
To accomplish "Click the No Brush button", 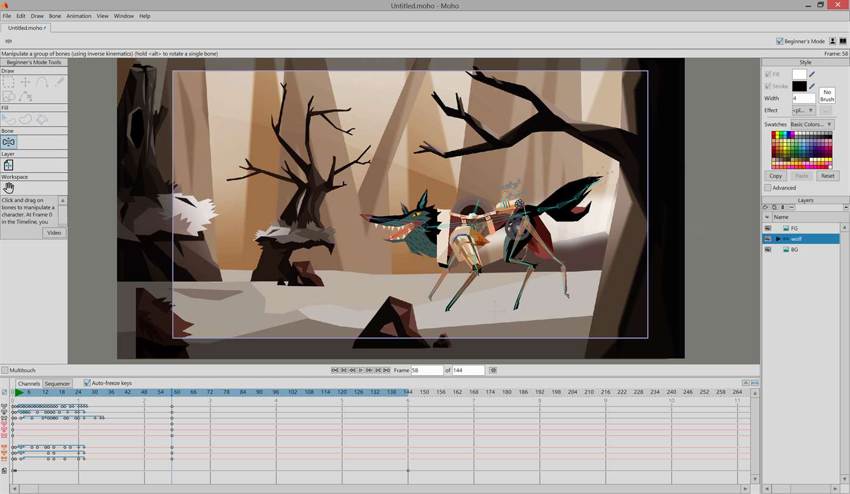I will tap(827, 95).
